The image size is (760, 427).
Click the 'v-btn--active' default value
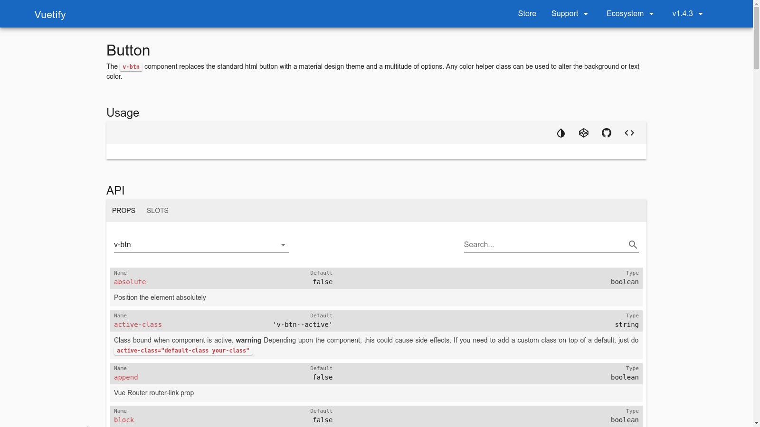303,325
